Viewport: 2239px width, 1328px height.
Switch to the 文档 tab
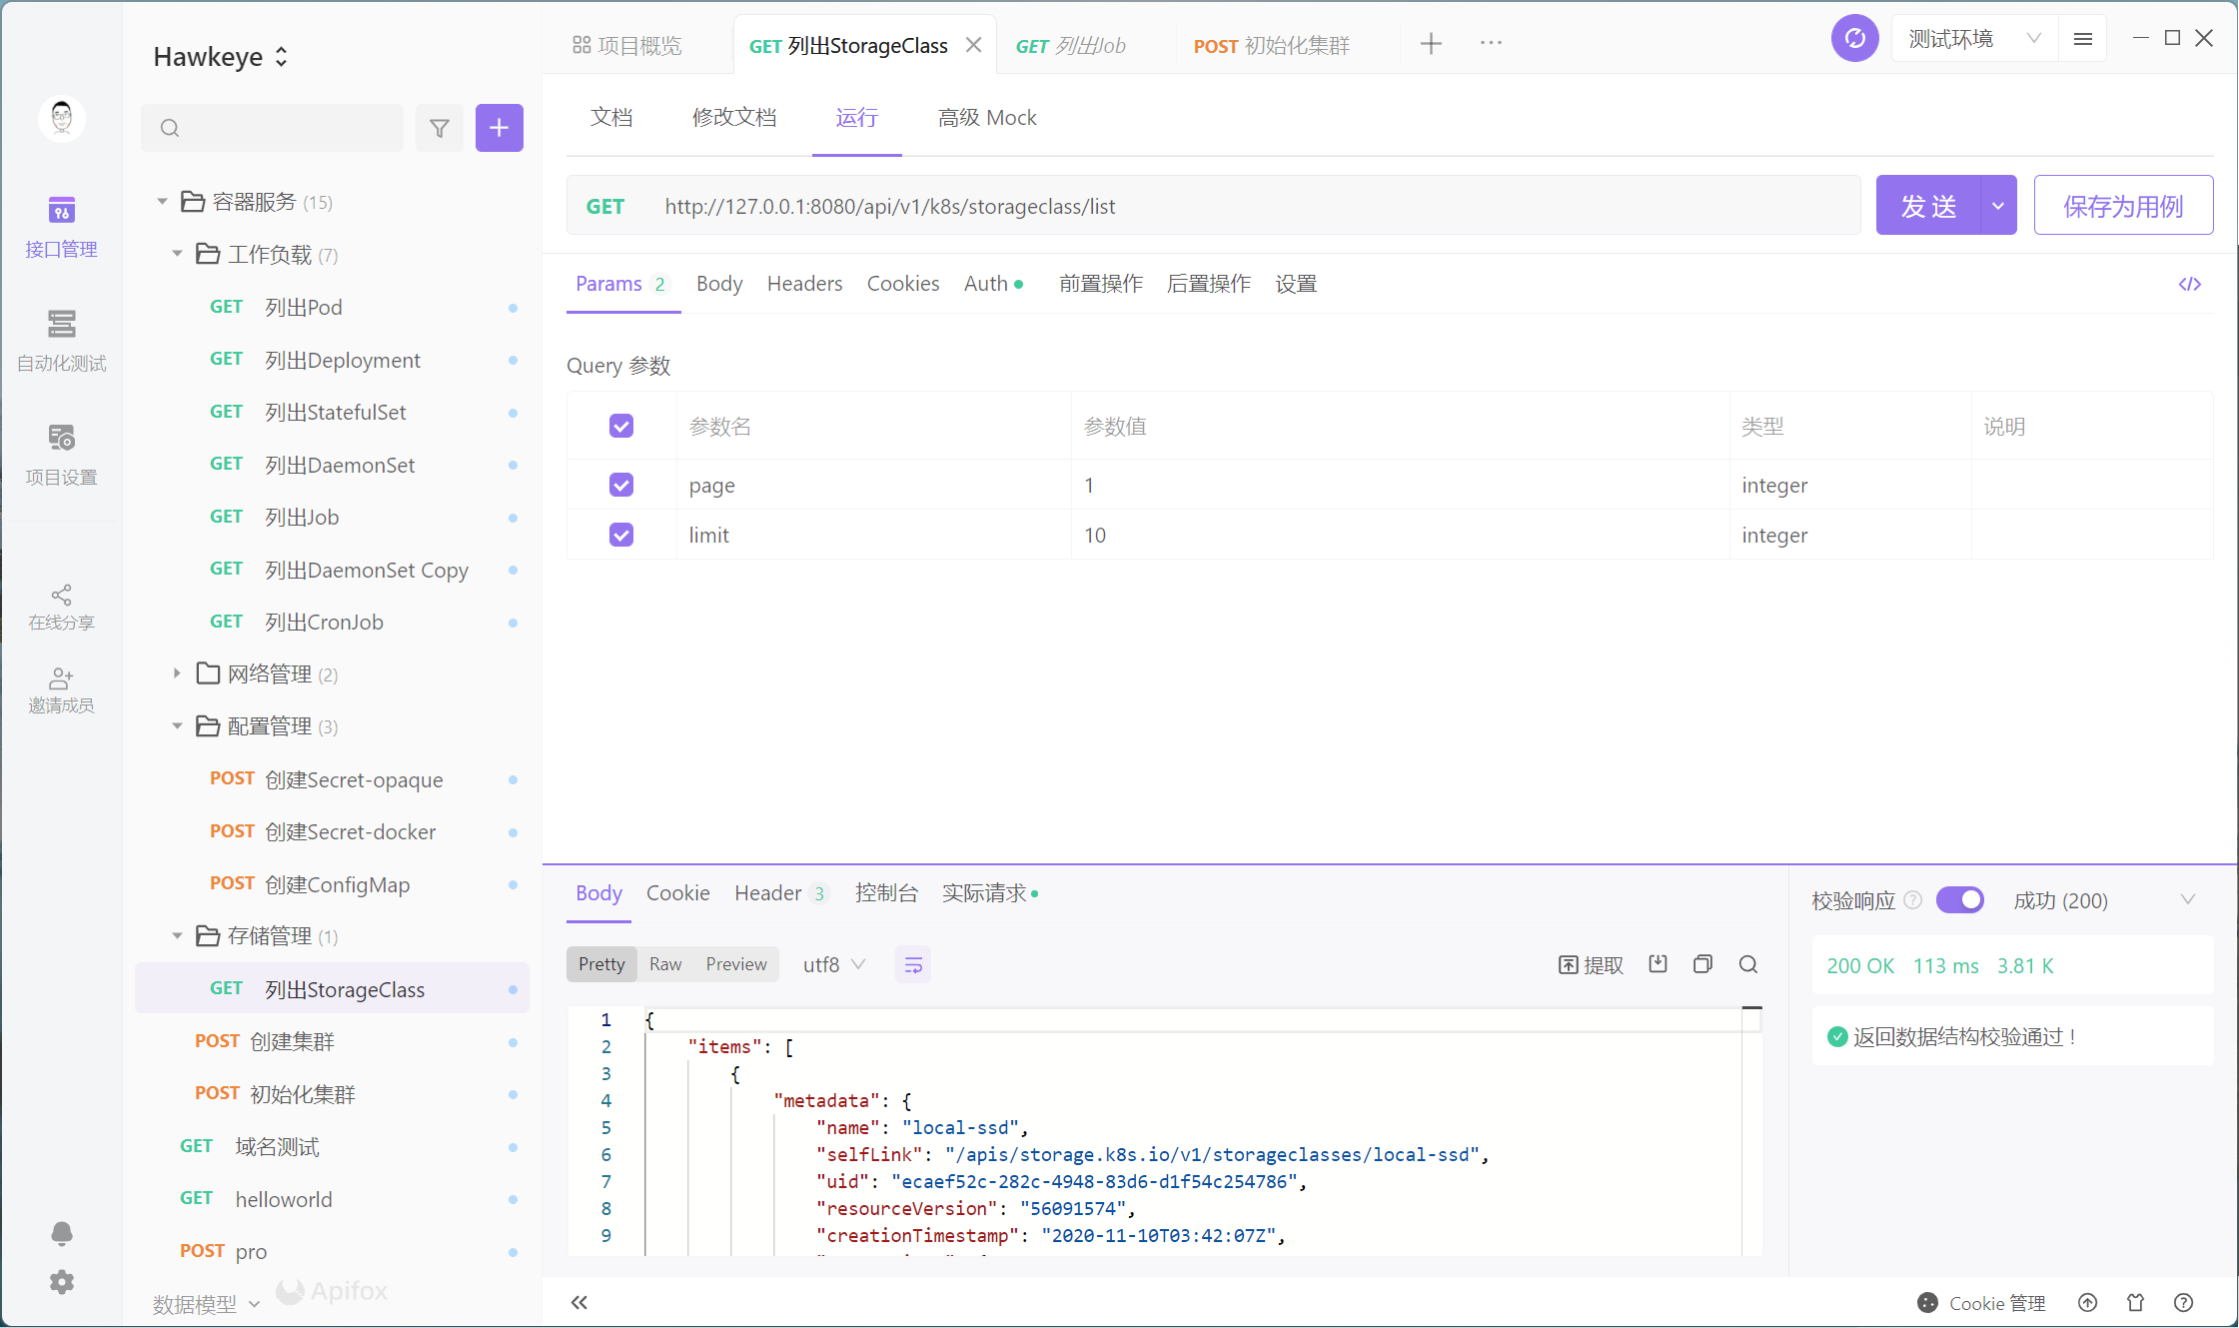point(611,117)
